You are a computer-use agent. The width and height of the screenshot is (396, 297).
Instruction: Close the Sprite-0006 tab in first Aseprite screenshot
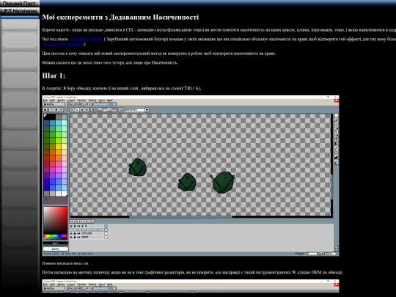114,104
